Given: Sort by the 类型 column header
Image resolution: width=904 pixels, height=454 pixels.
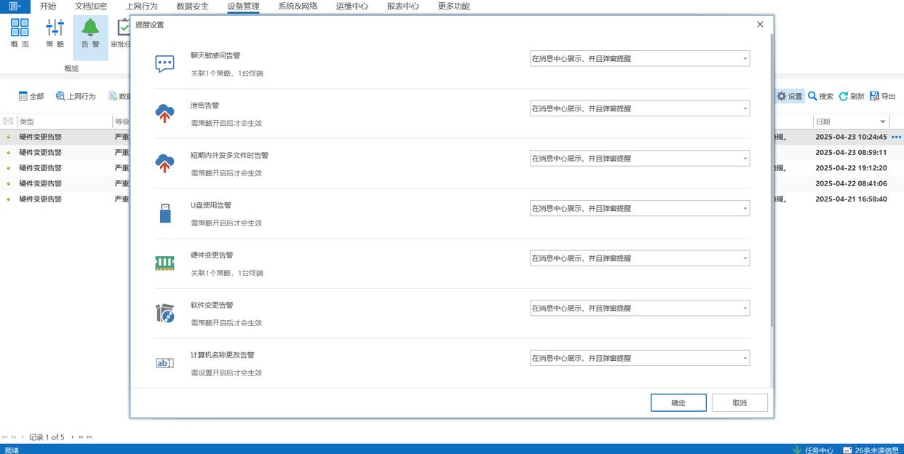Looking at the screenshot, I should [x=63, y=122].
